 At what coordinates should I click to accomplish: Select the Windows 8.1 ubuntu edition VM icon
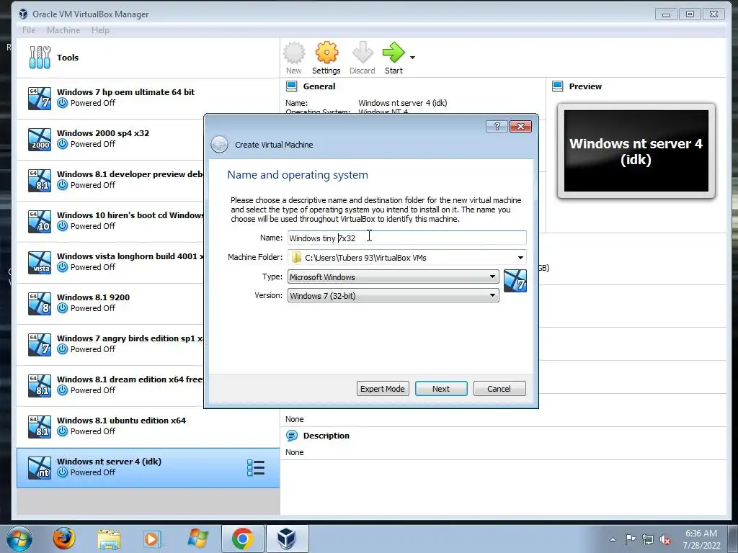tap(40, 426)
